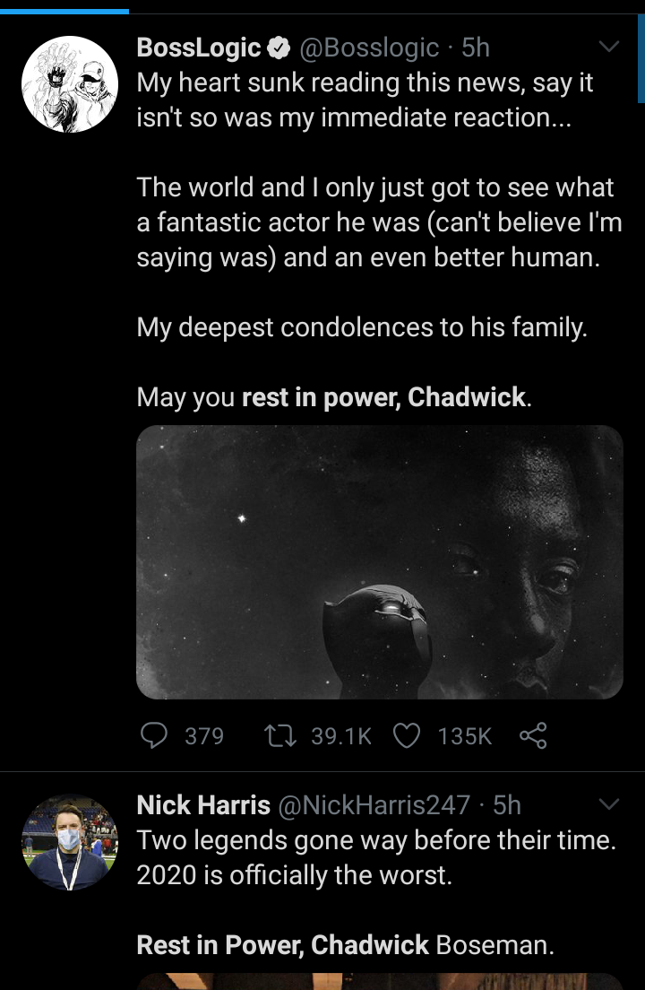This screenshot has height=990, width=645.
Task: Expand BossLogic tweet options chevron
Action: (608, 47)
